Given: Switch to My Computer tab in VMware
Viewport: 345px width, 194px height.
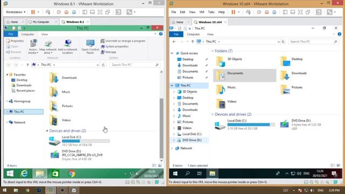Looking at the screenshot, I should (41, 22).
